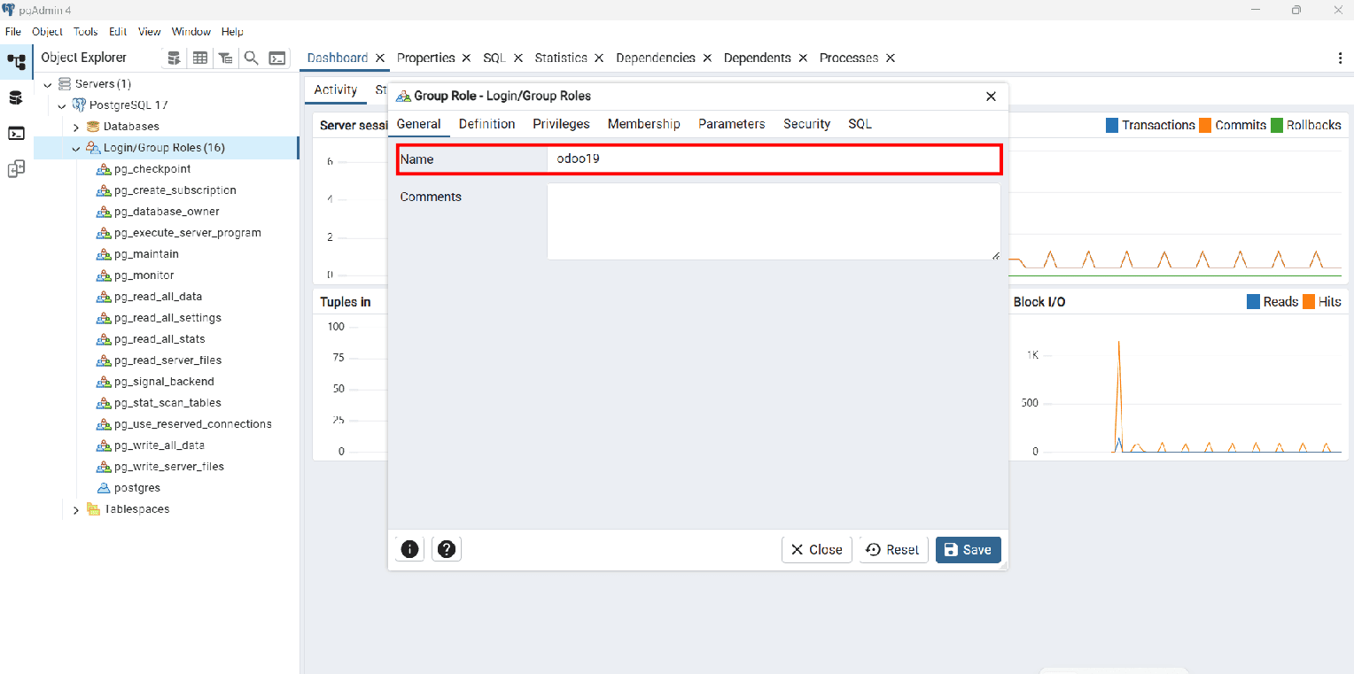Screen dimensions: 1354x674
Task: Open the View menu
Action: coord(149,31)
